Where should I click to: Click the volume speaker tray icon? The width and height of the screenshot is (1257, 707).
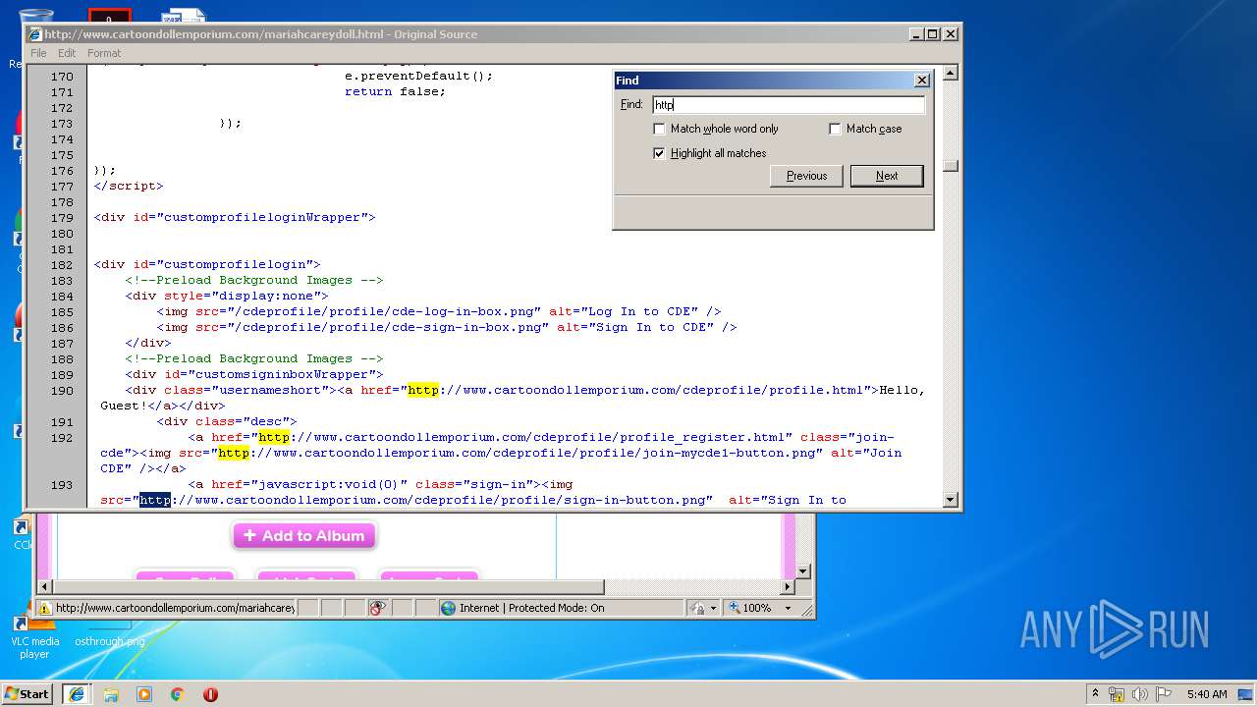point(1140,694)
